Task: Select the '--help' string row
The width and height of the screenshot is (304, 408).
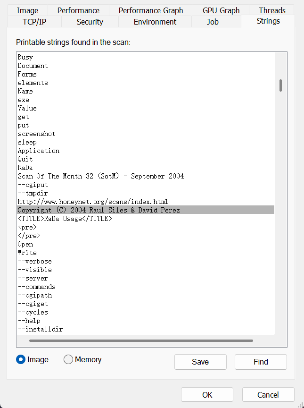Action: (146, 321)
